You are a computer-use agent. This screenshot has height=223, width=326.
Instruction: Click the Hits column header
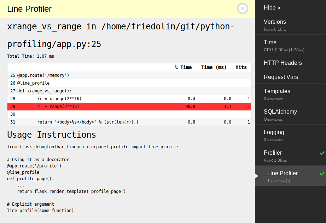click(x=241, y=67)
